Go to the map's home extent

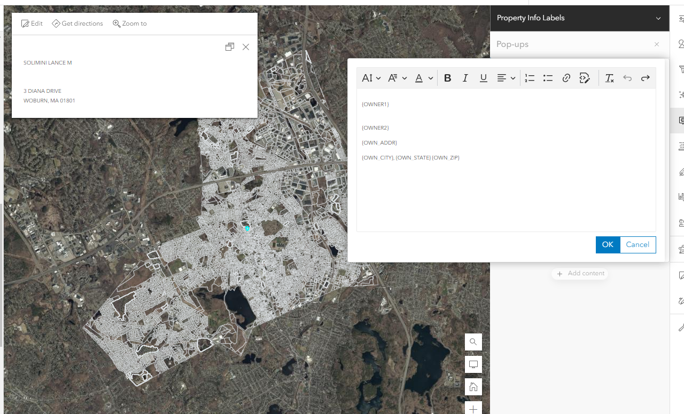(473, 387)
